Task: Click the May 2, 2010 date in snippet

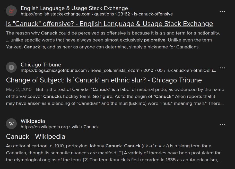Action: pos(19,89)
